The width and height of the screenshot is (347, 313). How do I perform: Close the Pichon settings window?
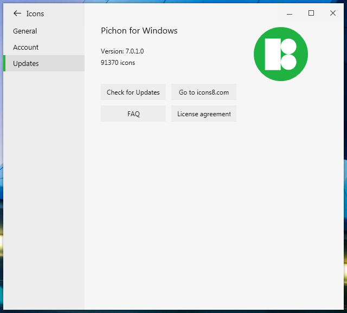coord(333,14)
